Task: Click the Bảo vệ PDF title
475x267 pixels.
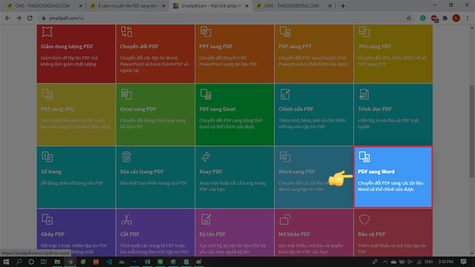Action: pyautogui.click(x=372, y=234)
